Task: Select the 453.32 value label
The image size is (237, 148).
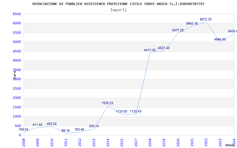Action: point(52,124)
